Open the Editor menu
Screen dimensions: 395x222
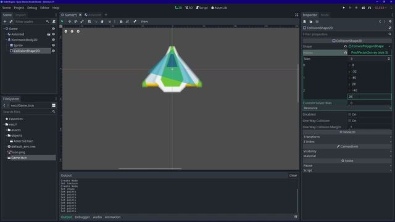44,8
